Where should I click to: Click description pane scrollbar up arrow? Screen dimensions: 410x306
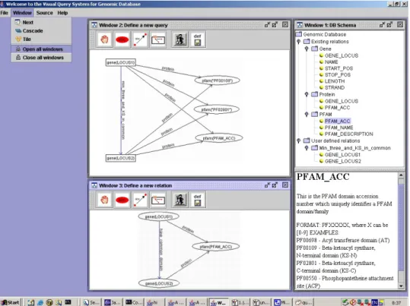(401, 175)
